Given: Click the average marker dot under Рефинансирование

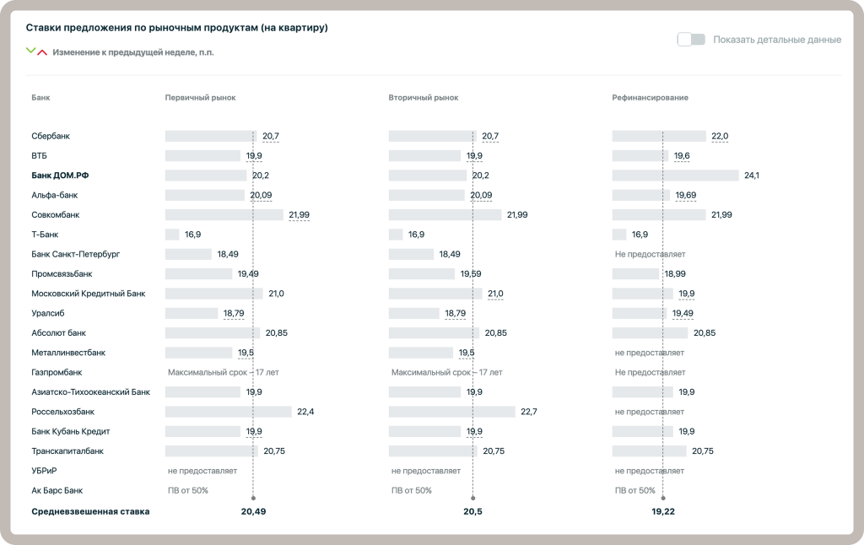Looking at the screenshot, I should pyautogui.click(x=663, y=497).
